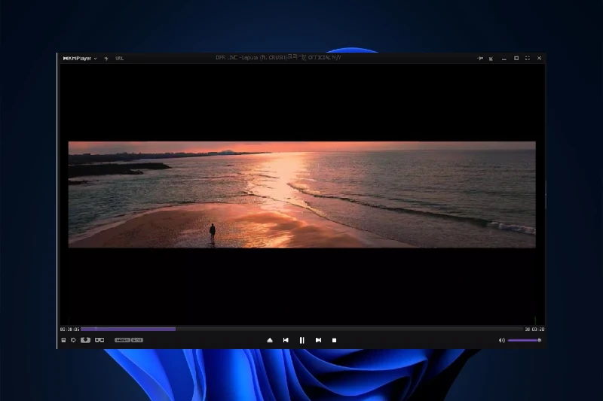
Task: Skip to the next track
Action: coord(318,340)
